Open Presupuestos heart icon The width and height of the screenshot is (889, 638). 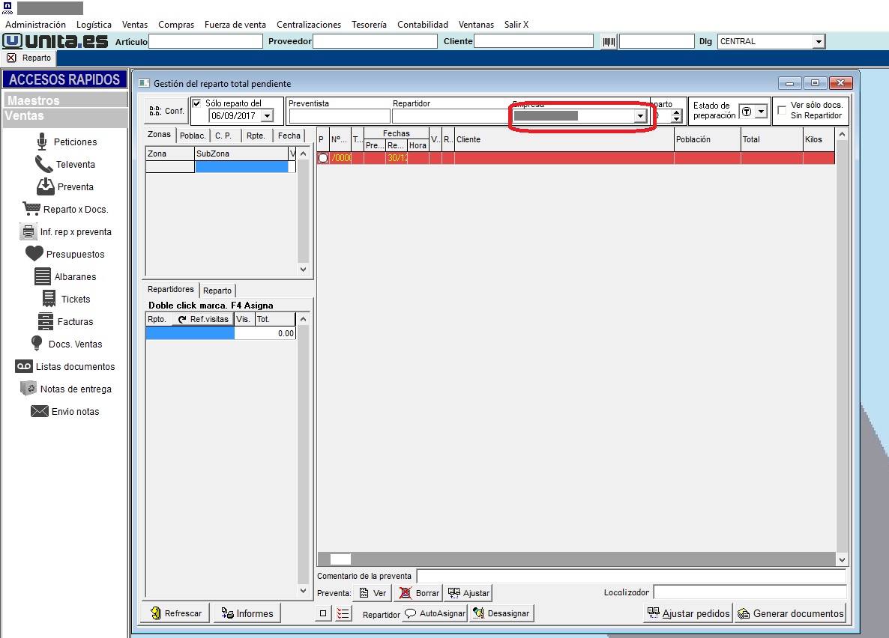tap(34, 254)
